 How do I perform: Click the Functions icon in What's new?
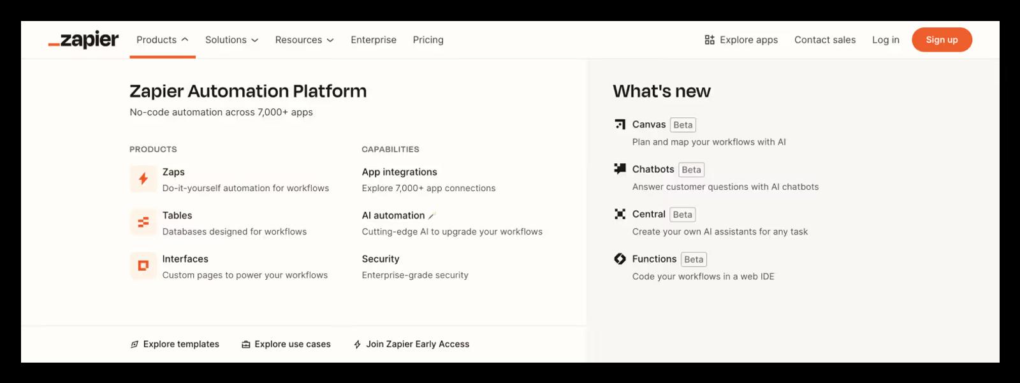point(620,259)
